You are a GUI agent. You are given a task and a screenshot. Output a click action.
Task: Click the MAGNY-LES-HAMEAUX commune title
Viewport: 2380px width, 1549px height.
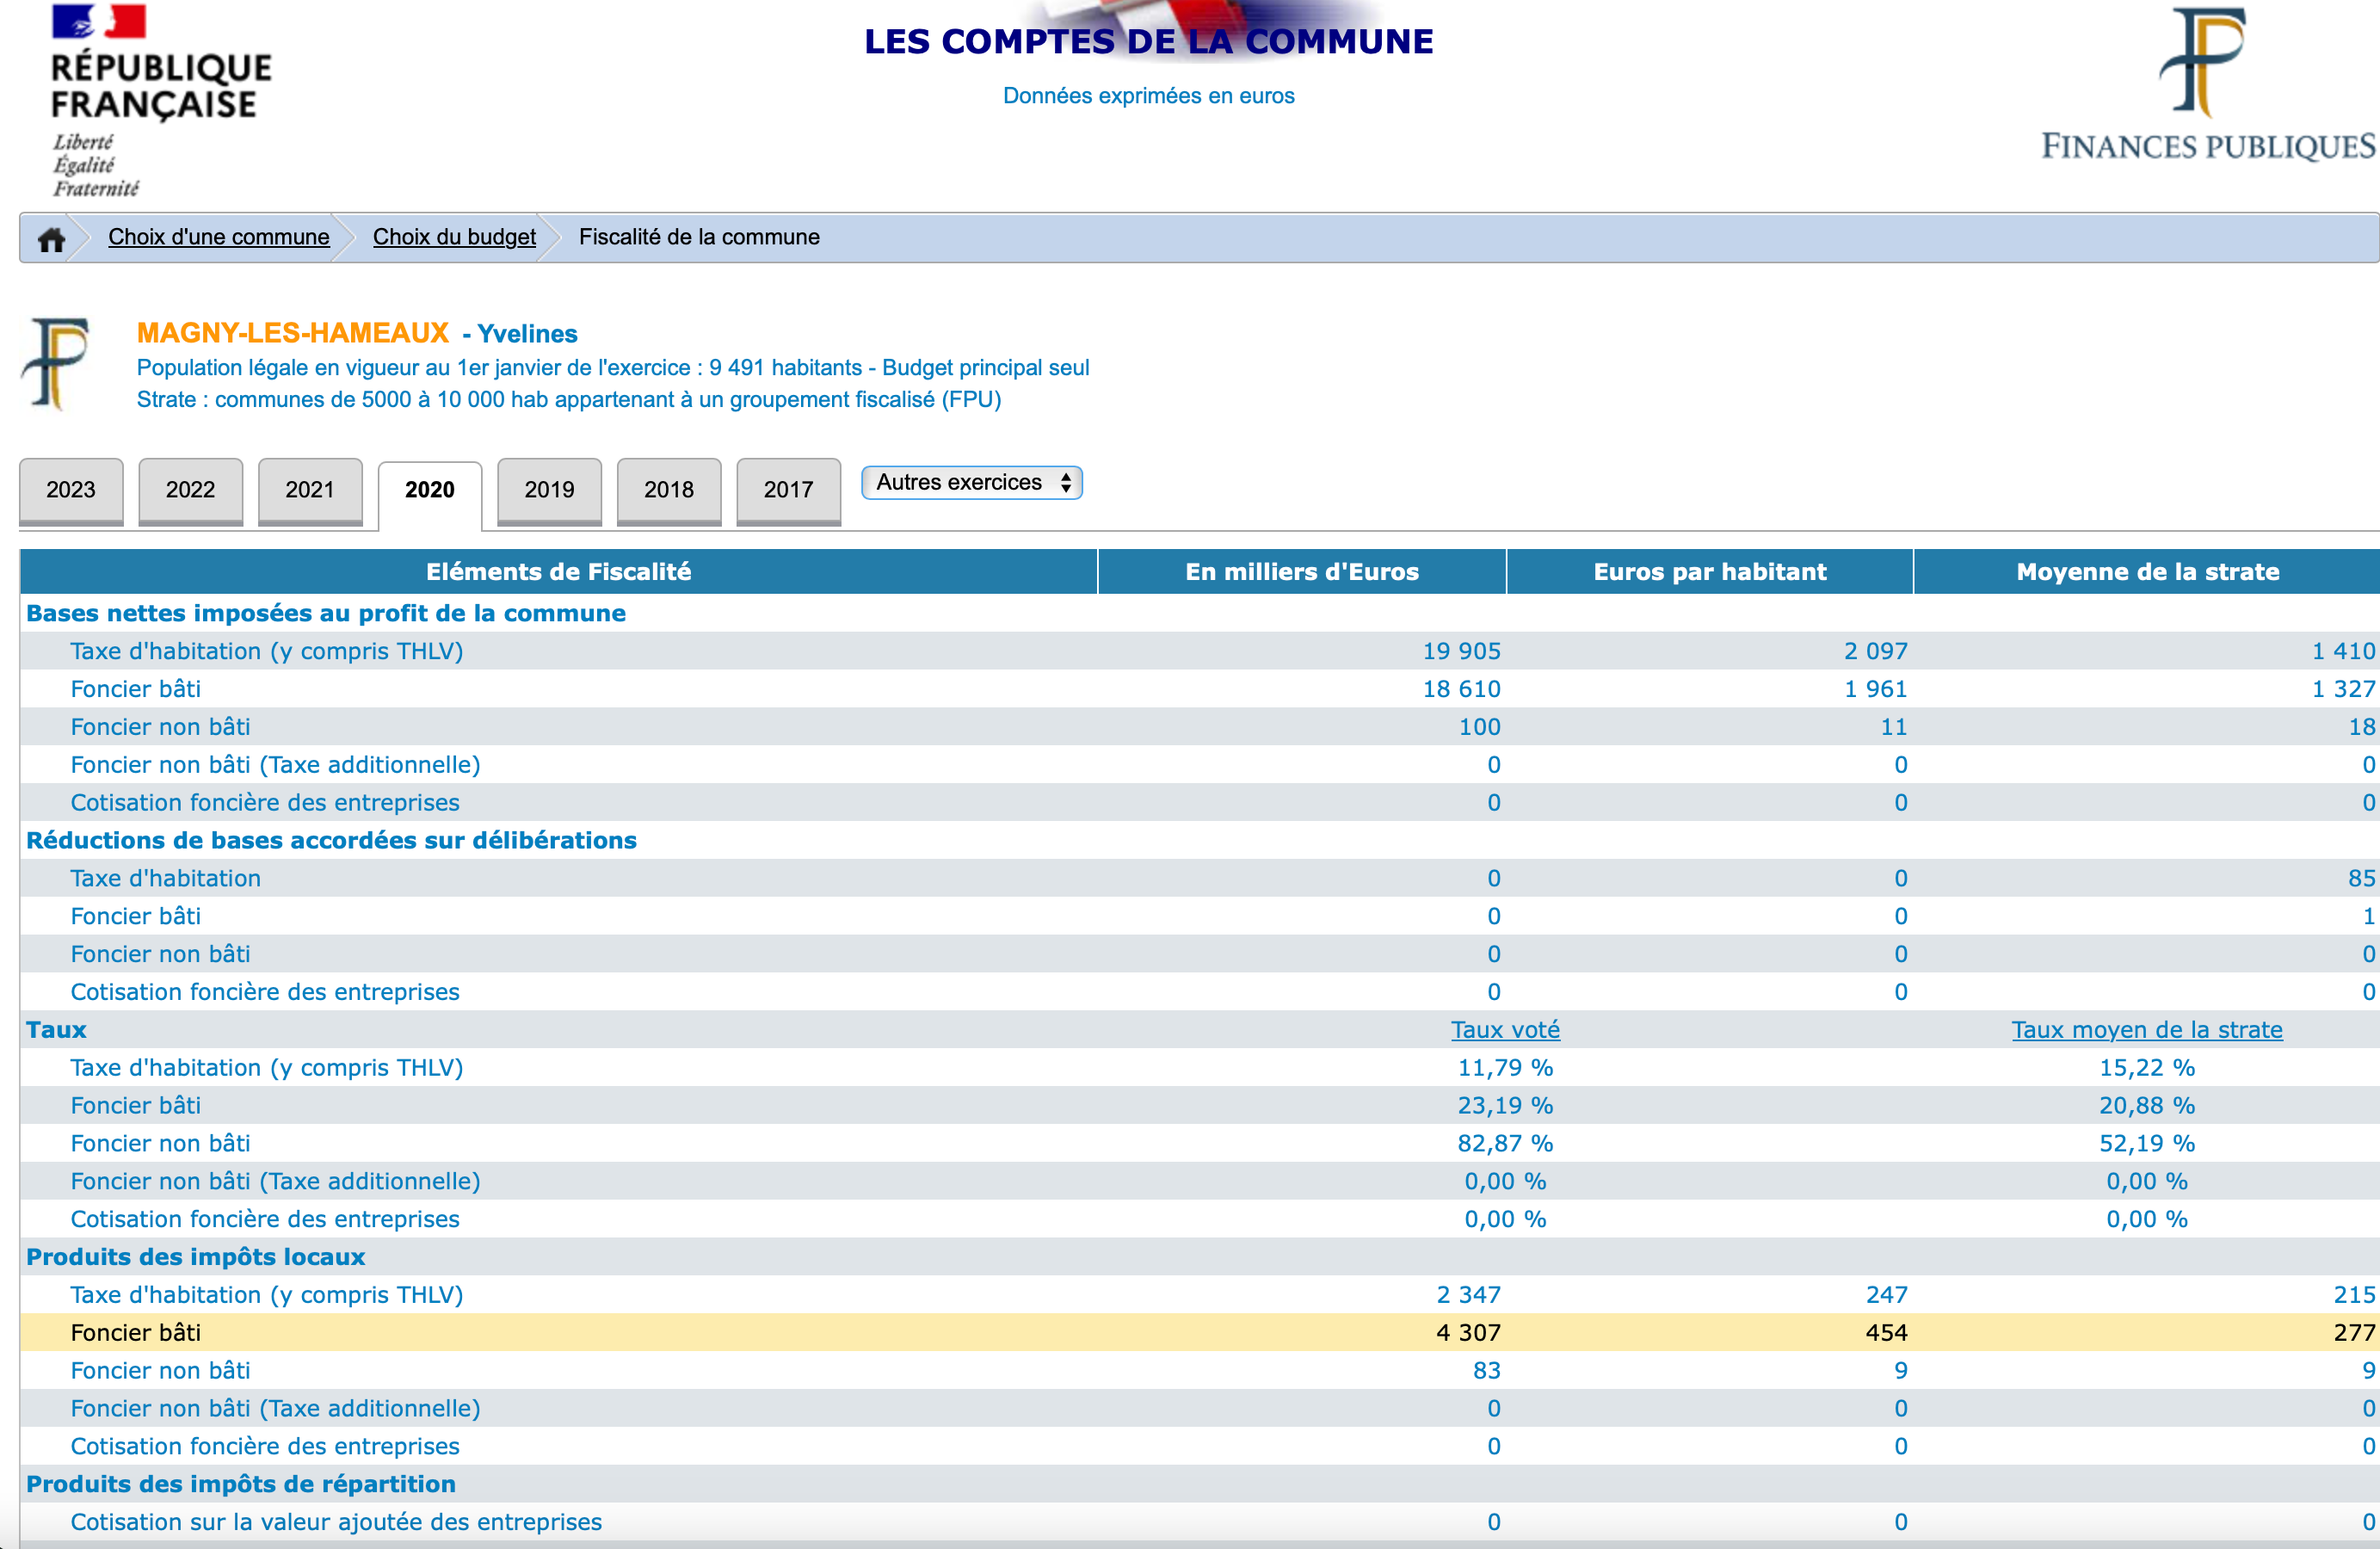[293, 333]
